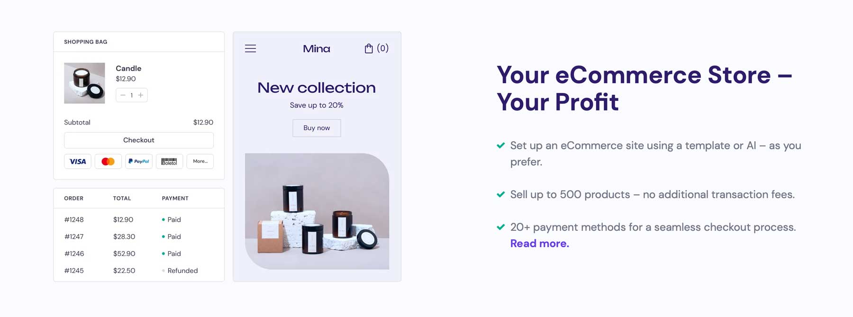Click the checkmark beside the payment methods bullet
The width and height of the screenshot is (853, 317).
click(501, 226)
